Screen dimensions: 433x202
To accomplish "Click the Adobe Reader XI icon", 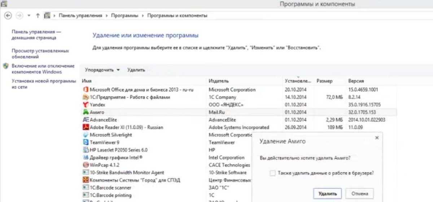I will coord(86,127).
